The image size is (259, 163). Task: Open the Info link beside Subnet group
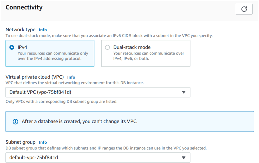[x=43, y=142]
